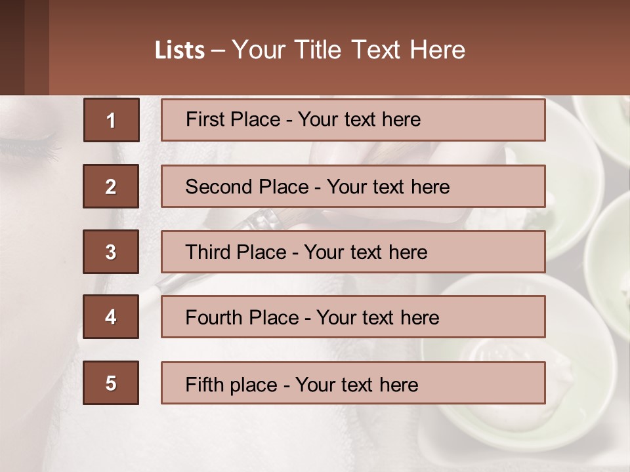Select the Fourth Place text box
This screenshot has width=630, height=472.
353,317
